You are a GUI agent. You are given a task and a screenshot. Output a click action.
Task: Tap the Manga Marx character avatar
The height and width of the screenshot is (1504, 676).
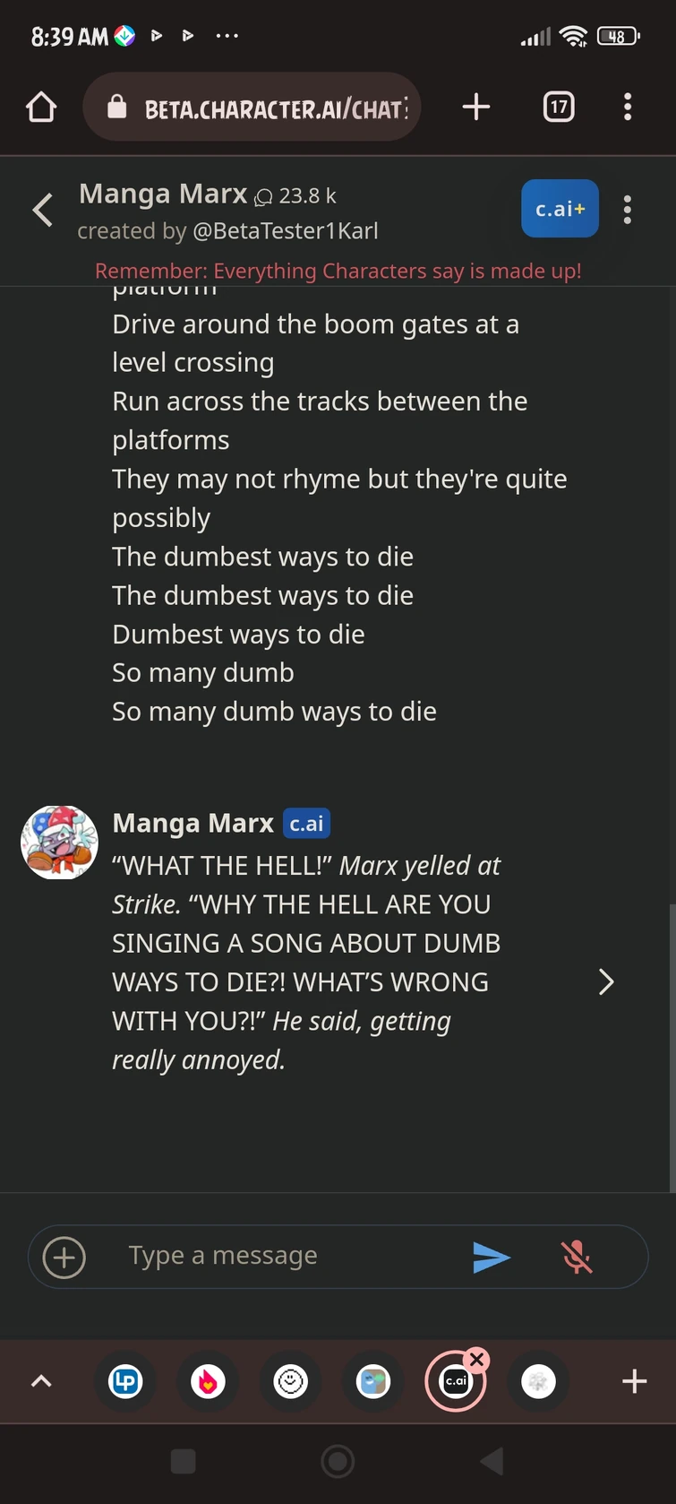tap(58, 842)
